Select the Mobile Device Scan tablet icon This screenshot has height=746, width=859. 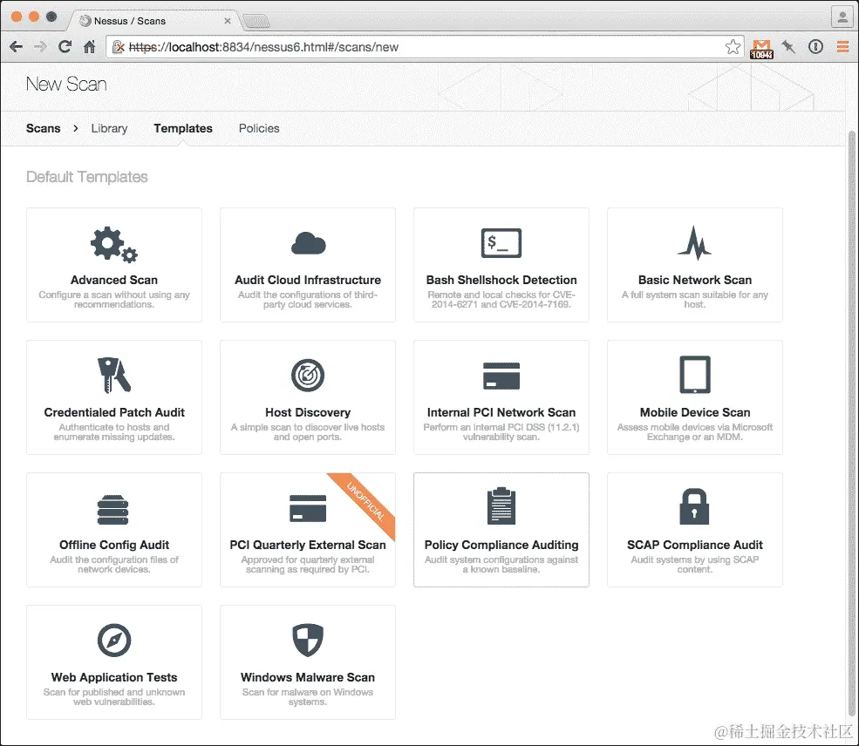[x=695, y=375]
